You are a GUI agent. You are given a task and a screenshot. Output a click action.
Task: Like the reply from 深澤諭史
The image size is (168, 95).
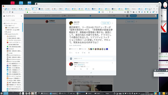point(87,69)
